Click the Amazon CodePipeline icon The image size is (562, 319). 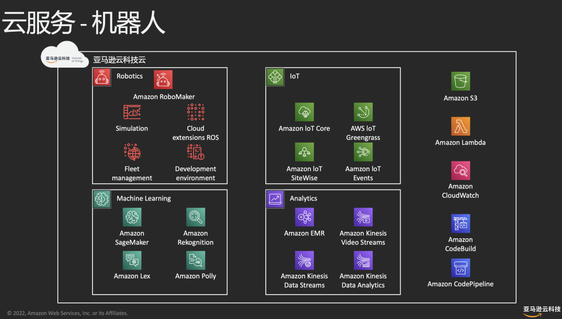point(461,268)
